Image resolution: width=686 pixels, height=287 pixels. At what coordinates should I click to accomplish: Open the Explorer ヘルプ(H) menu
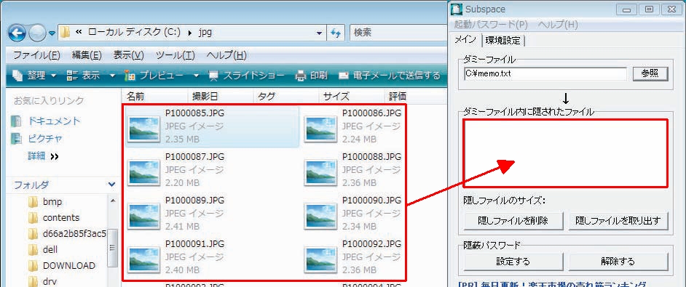pyautogui.click(x=226, y=55)
